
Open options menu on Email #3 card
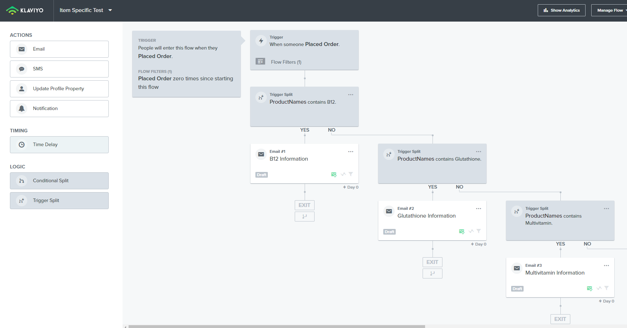pos(606,265)
